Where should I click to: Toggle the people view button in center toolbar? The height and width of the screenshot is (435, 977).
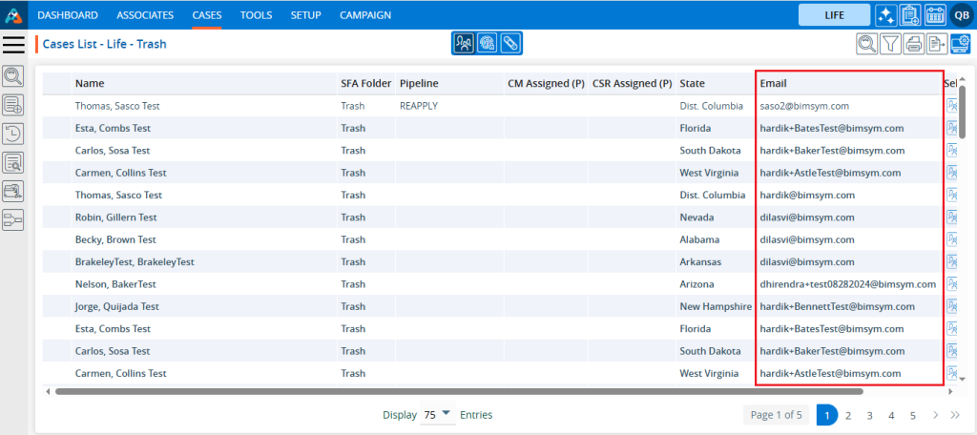click(x=464, y=43)
